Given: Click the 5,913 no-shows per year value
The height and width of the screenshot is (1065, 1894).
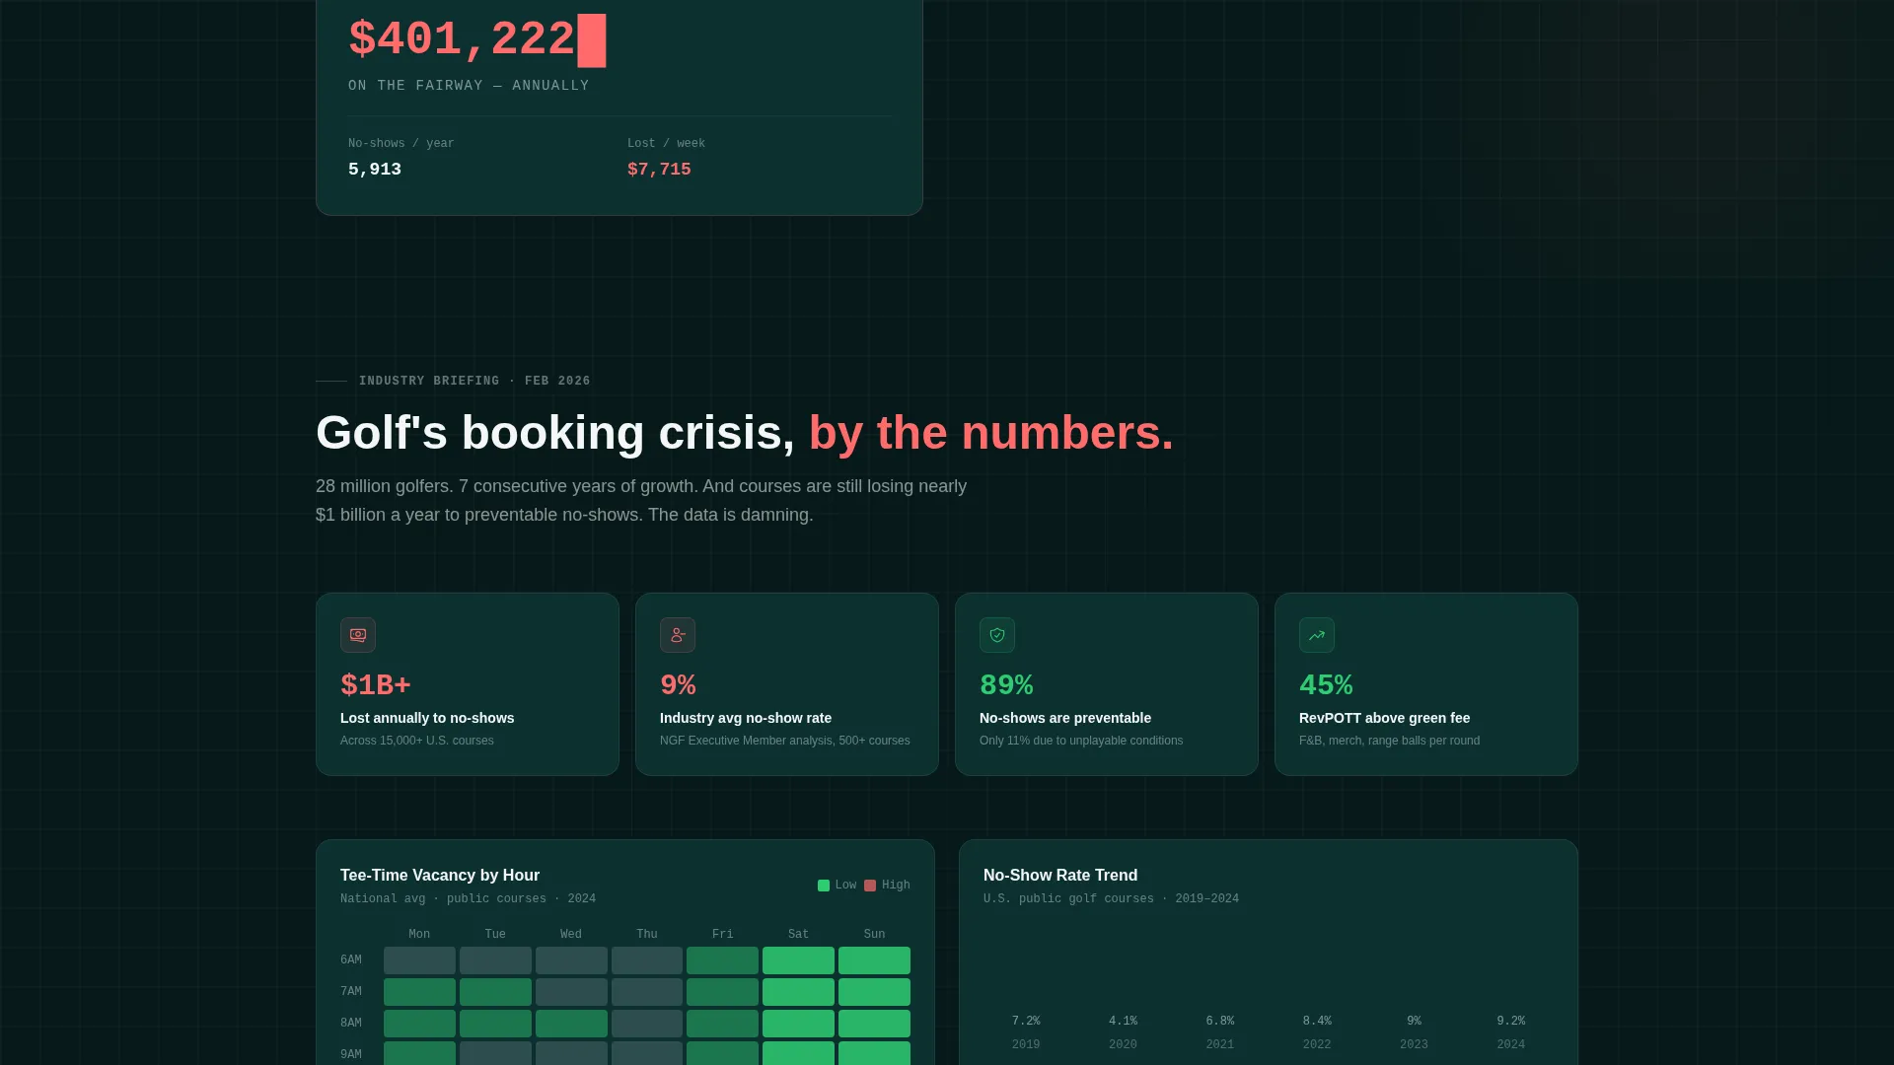Looking at the screenshot, I should pyautogui.click(x=375, y=170).
